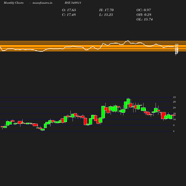Click the price axis label 9

(174, 125)
